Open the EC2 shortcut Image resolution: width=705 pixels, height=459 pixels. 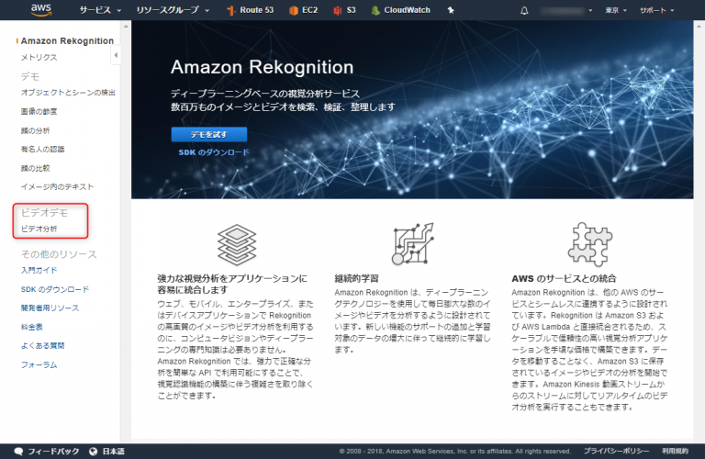pyautogui.click(x=304, y=10)
